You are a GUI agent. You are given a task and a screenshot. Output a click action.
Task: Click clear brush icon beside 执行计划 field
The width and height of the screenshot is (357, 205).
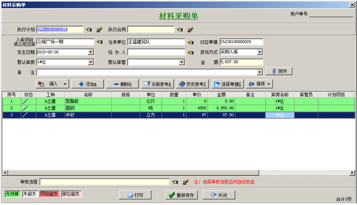[x=99, y=30]
